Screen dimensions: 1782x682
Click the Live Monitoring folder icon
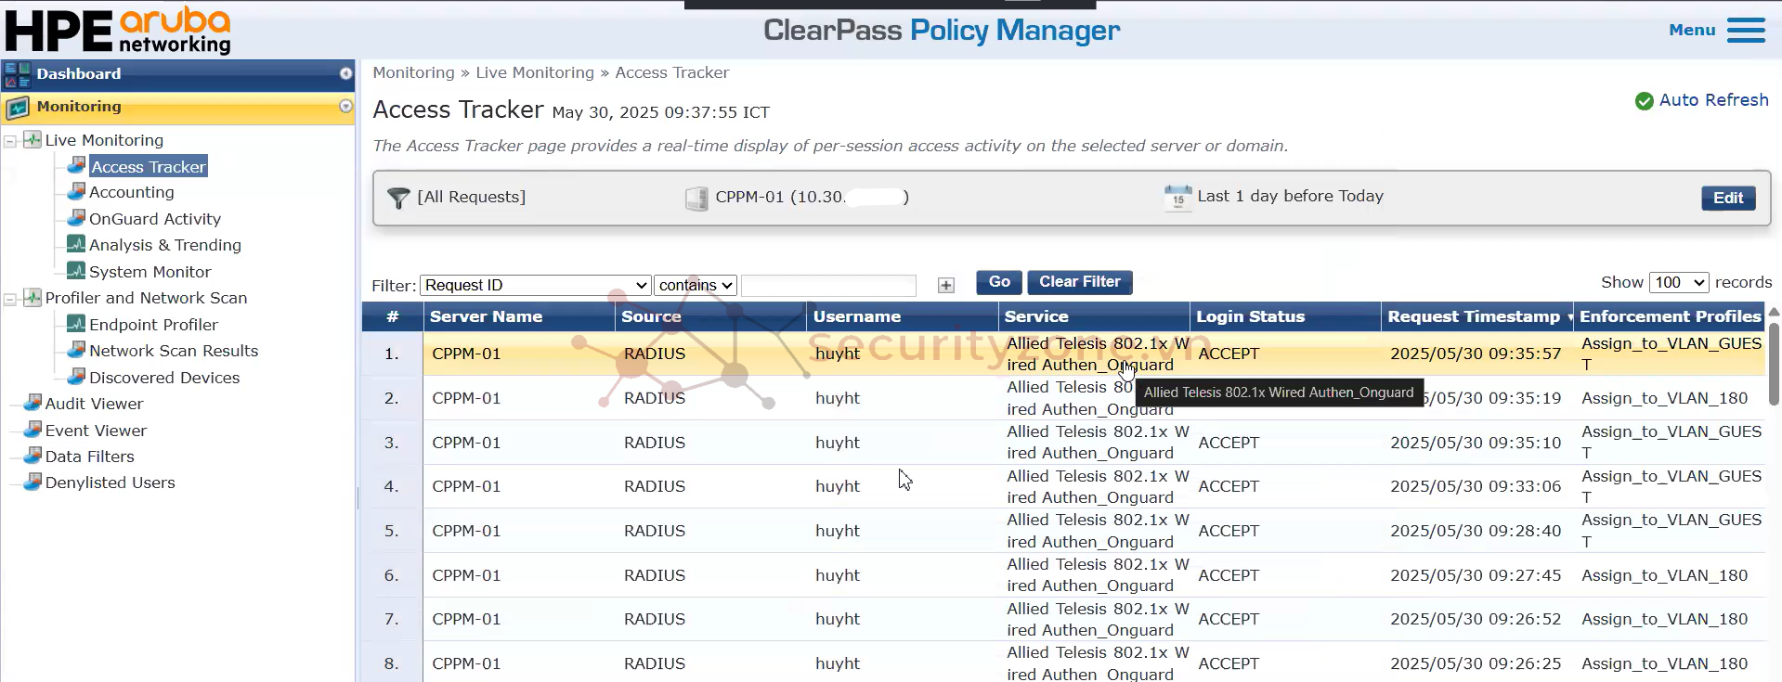point(33,139)
